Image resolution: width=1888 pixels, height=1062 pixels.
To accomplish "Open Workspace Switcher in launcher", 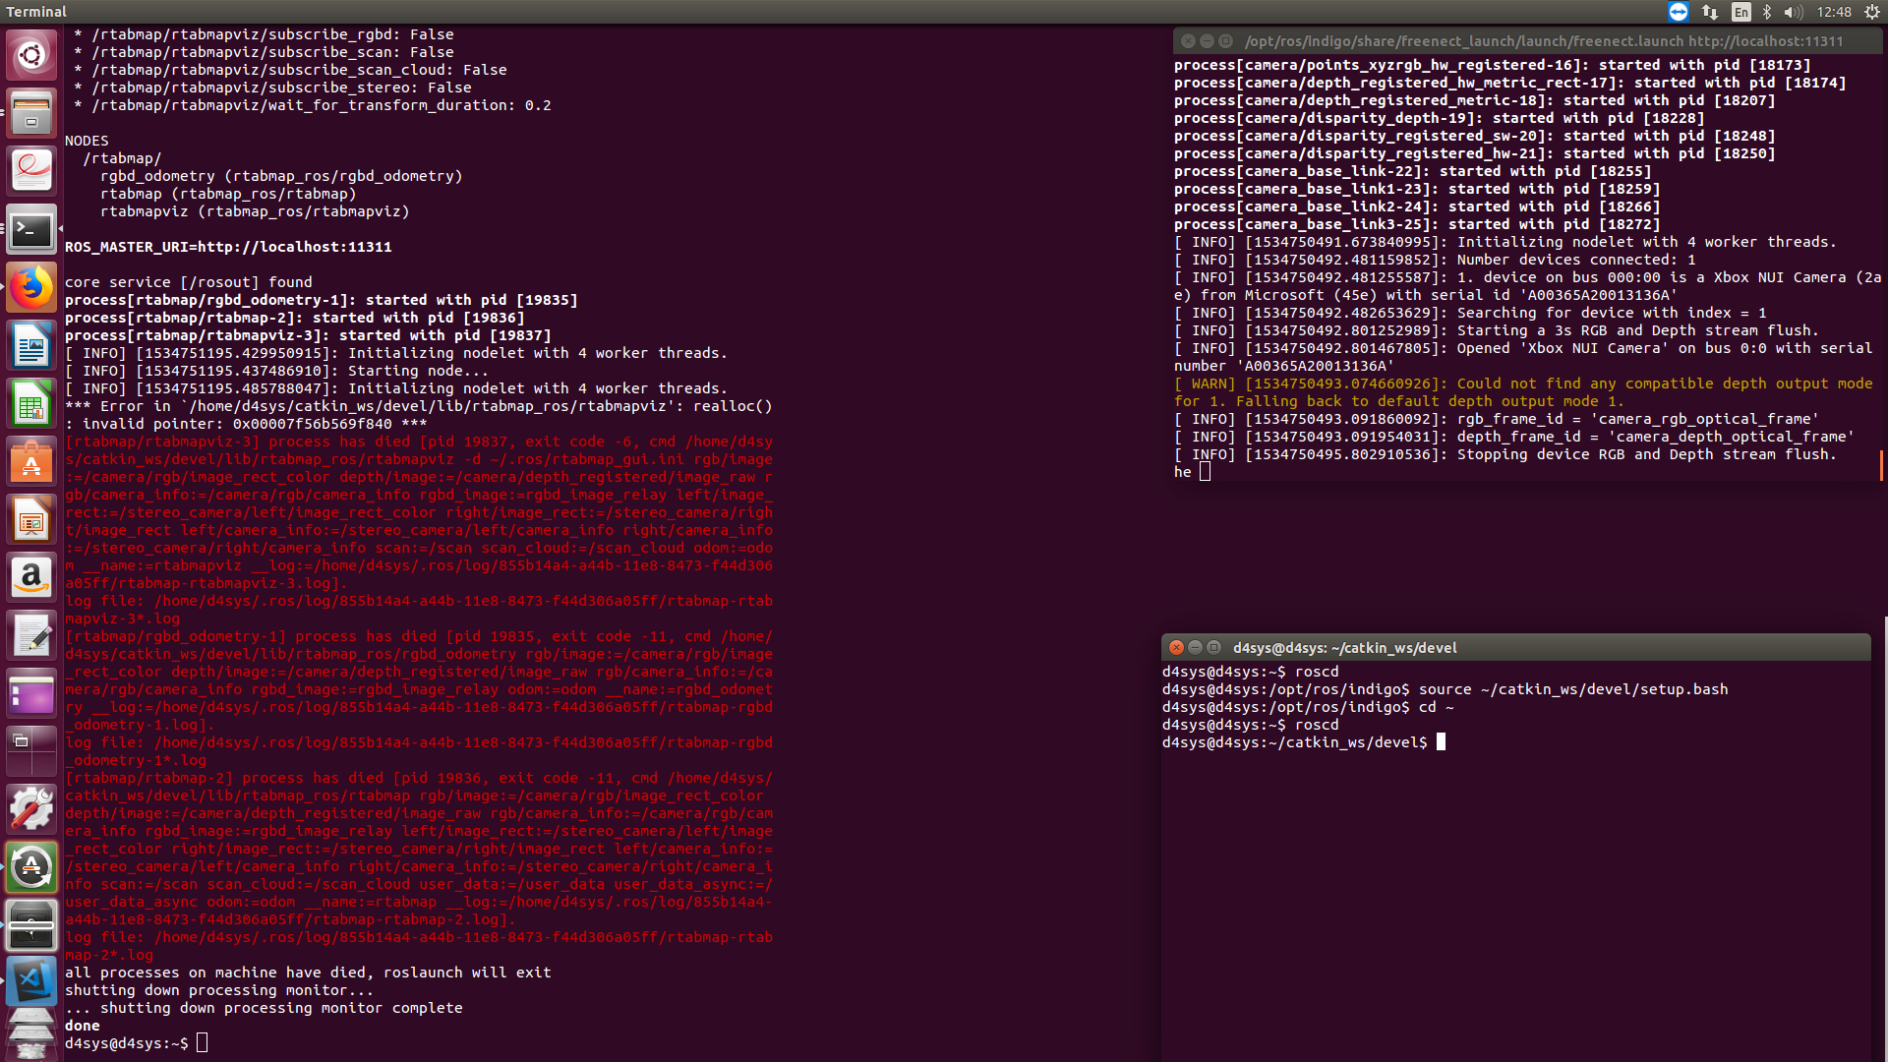I will (31, 752).
